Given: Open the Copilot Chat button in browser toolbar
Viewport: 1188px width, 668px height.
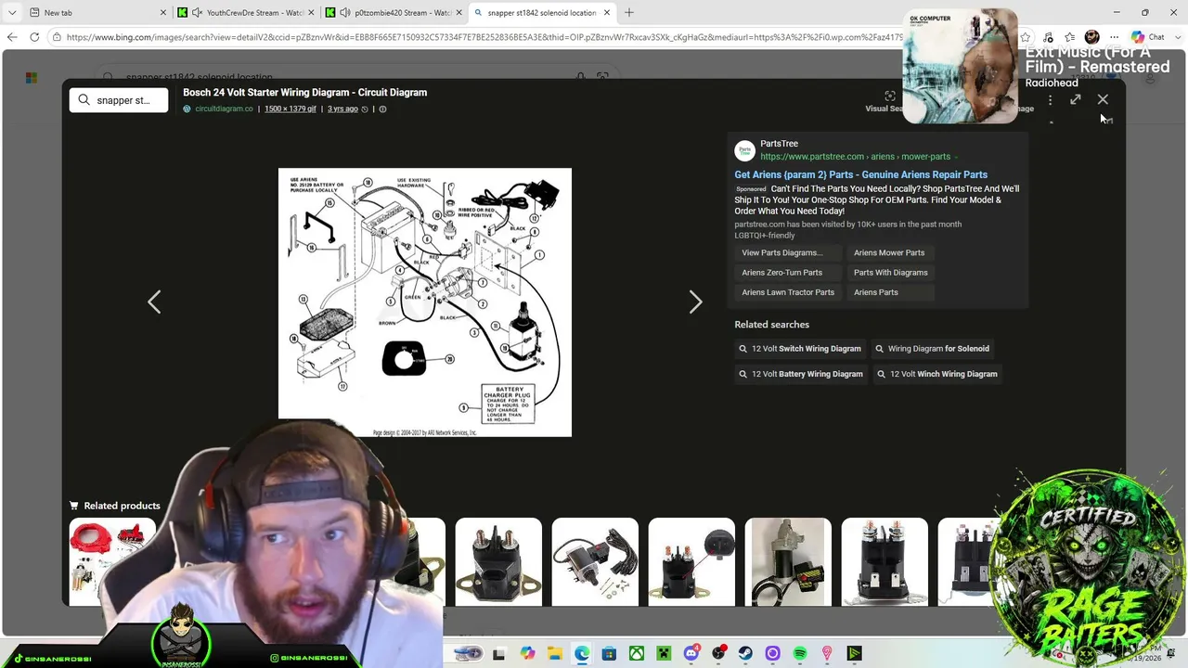Looking at the screenshot, I should 1147,37.
